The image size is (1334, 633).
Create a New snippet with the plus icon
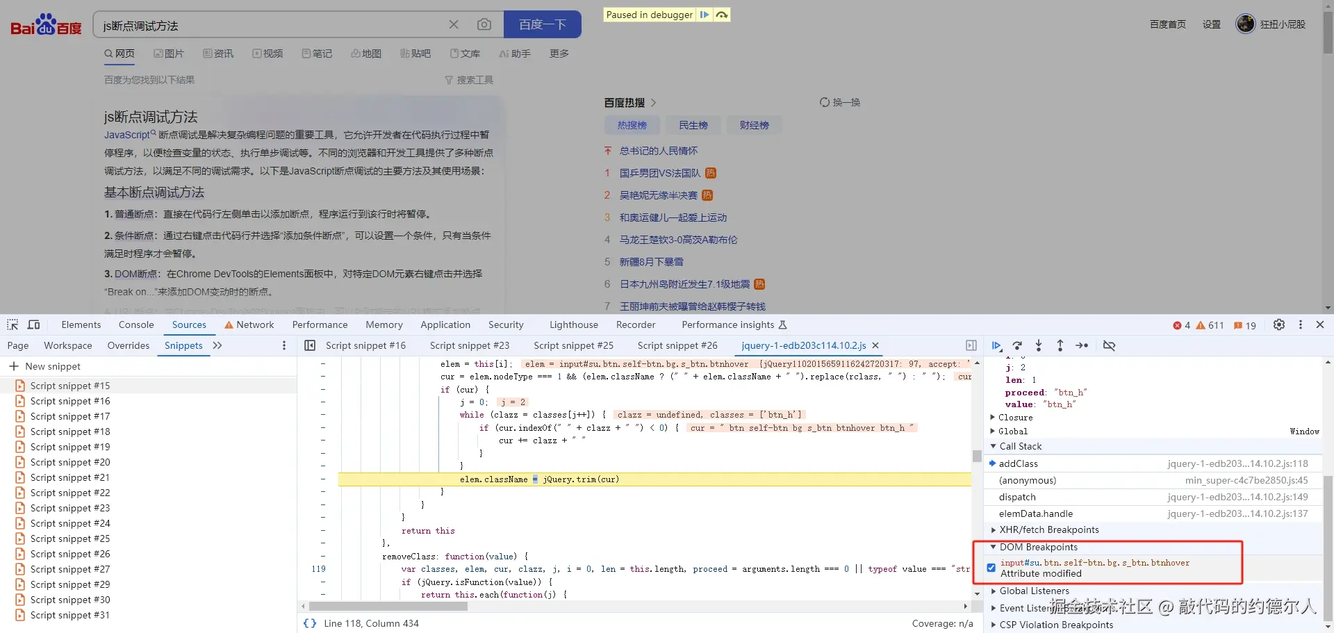(15, 366)
